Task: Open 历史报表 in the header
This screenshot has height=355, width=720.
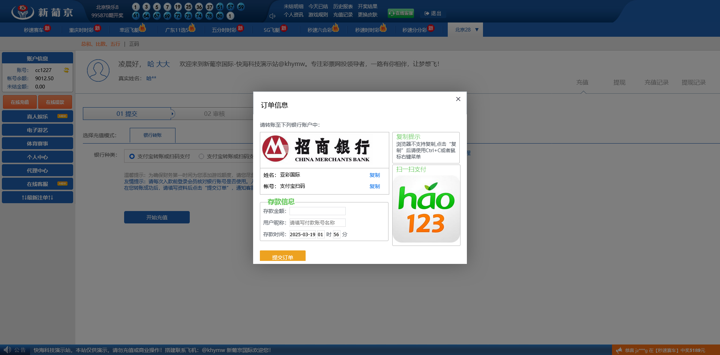Action: coord(343,6)
